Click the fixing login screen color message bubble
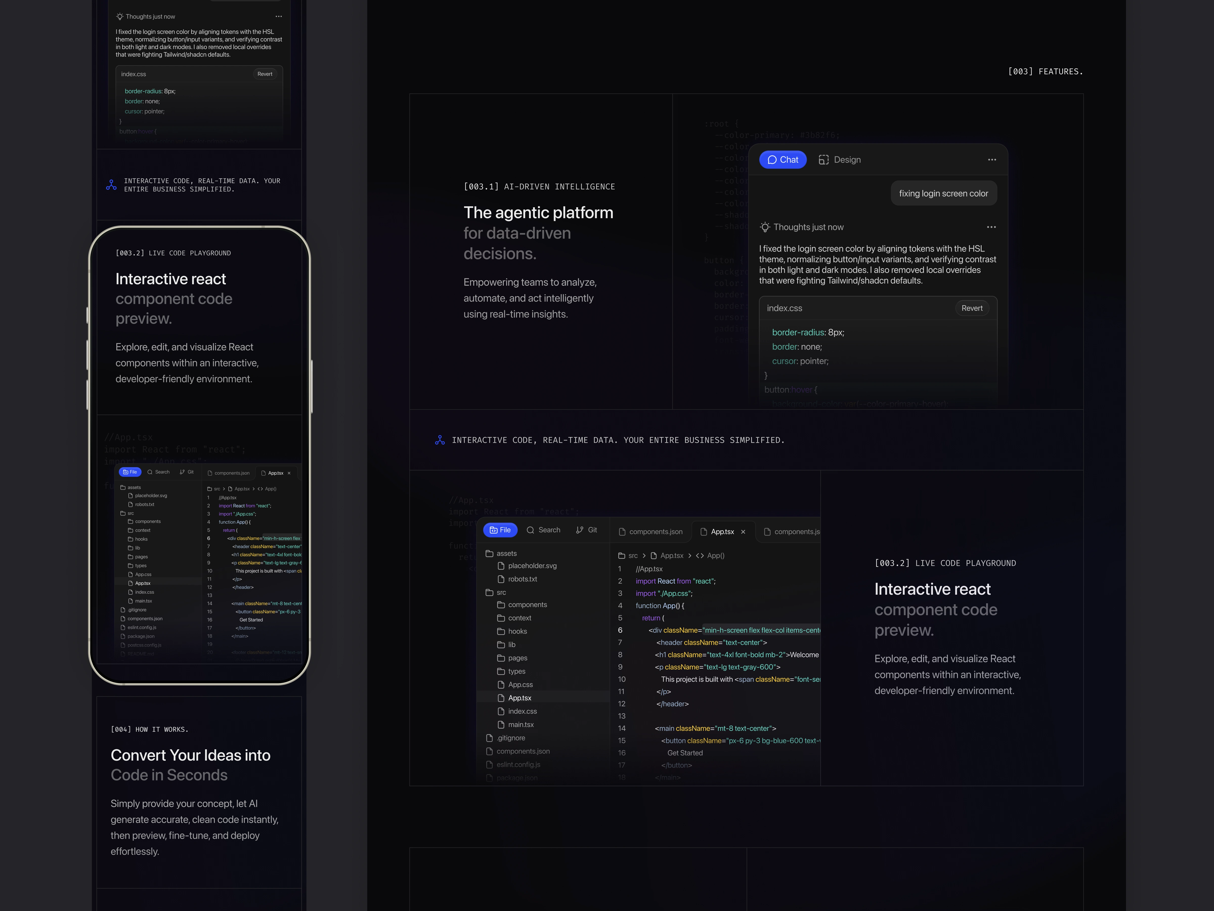The height and width of the screenshot is (911, 1214). coord(943,193)
